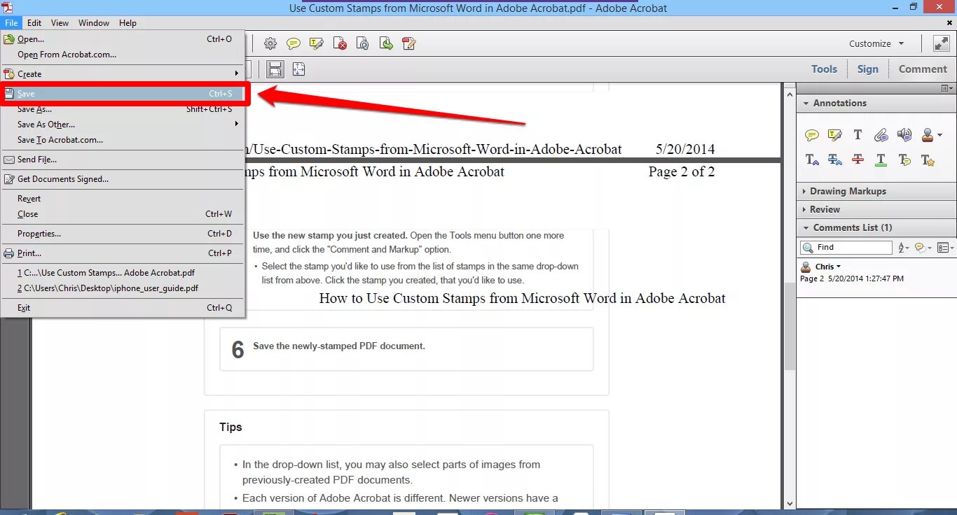This screenshot has height=515, width=957.
Task: Open the sort comments A-Z dropdown
Action: pyautogui.click(x=903, y=248)
